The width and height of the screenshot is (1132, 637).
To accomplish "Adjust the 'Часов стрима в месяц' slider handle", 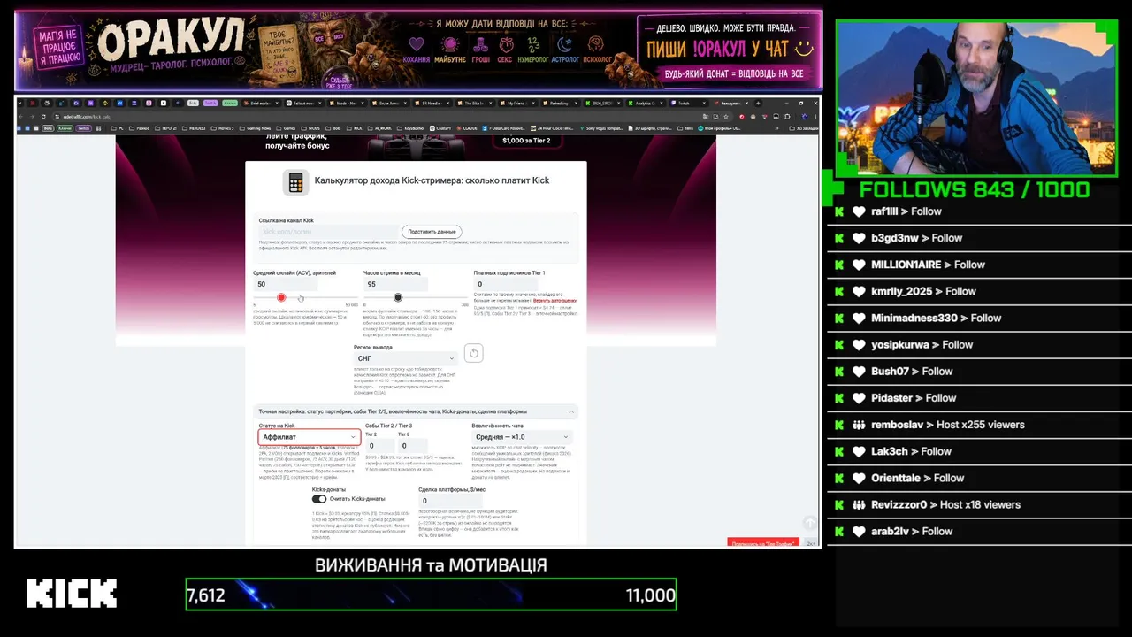I will click(398, 298).
